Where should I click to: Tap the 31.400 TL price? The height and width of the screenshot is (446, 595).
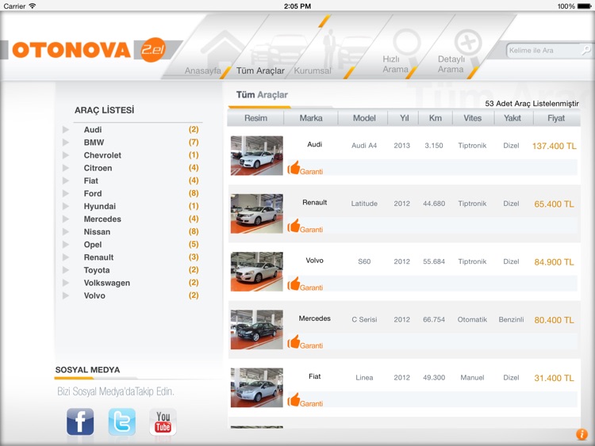(554, 378)
